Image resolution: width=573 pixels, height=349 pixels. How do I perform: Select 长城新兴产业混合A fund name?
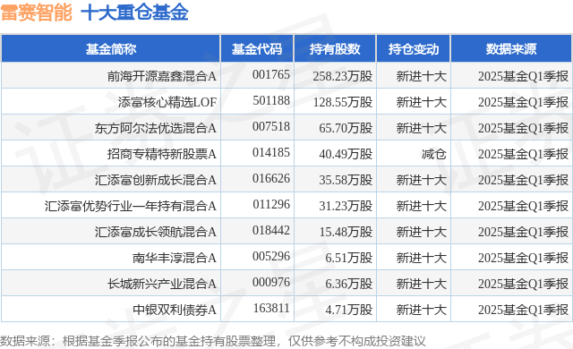point(161,284)
